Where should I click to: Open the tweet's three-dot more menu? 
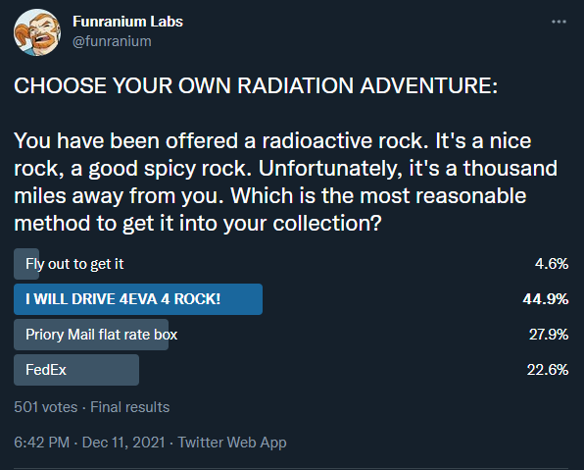pyautogui.click(x=559, y=22)
